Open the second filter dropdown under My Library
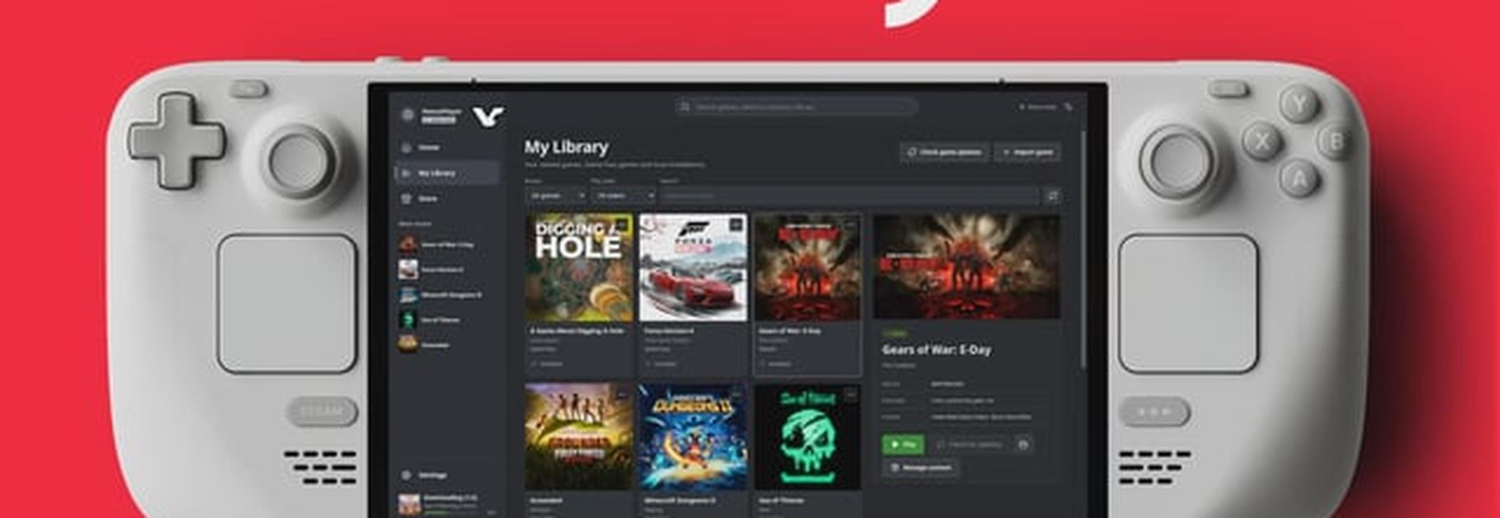Viewport: 1500px width, 518px height. tap(623, 195)
